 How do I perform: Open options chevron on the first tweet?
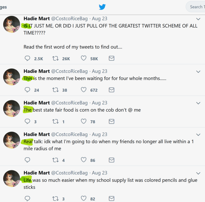198,19
